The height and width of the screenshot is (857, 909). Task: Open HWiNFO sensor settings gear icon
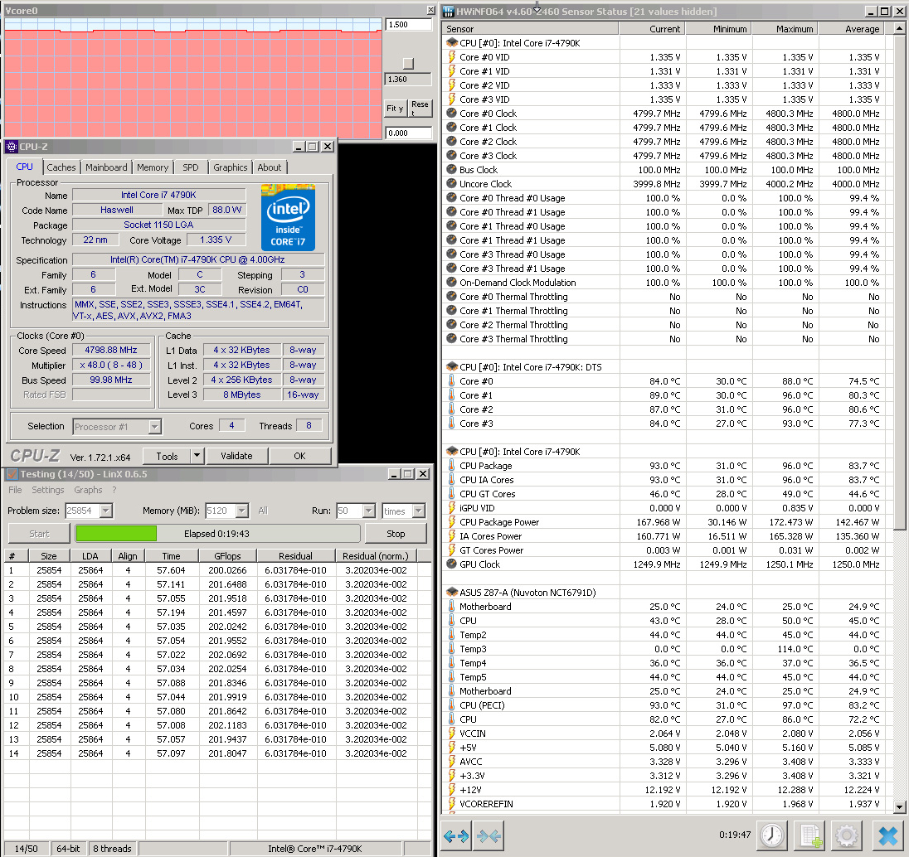(x=847, y=835)
